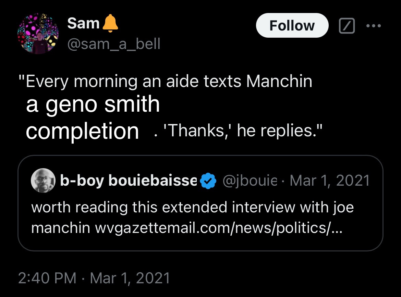This screenshot has height=297, width=401.
Task: Click the 2:40 PM timestamp
Action: [x=47, y=278]
